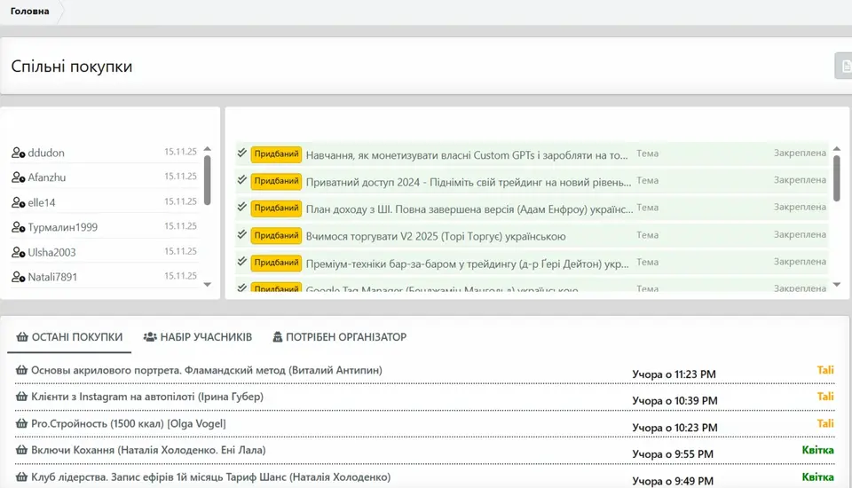Click the user icon beside Afanzhu
852x488 pixels.
tap(18, 177)
